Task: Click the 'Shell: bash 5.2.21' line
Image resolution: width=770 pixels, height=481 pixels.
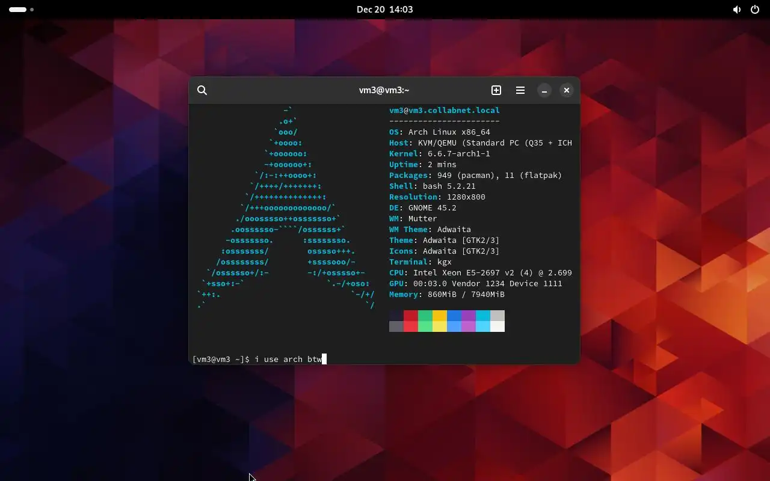Action: 433,186
